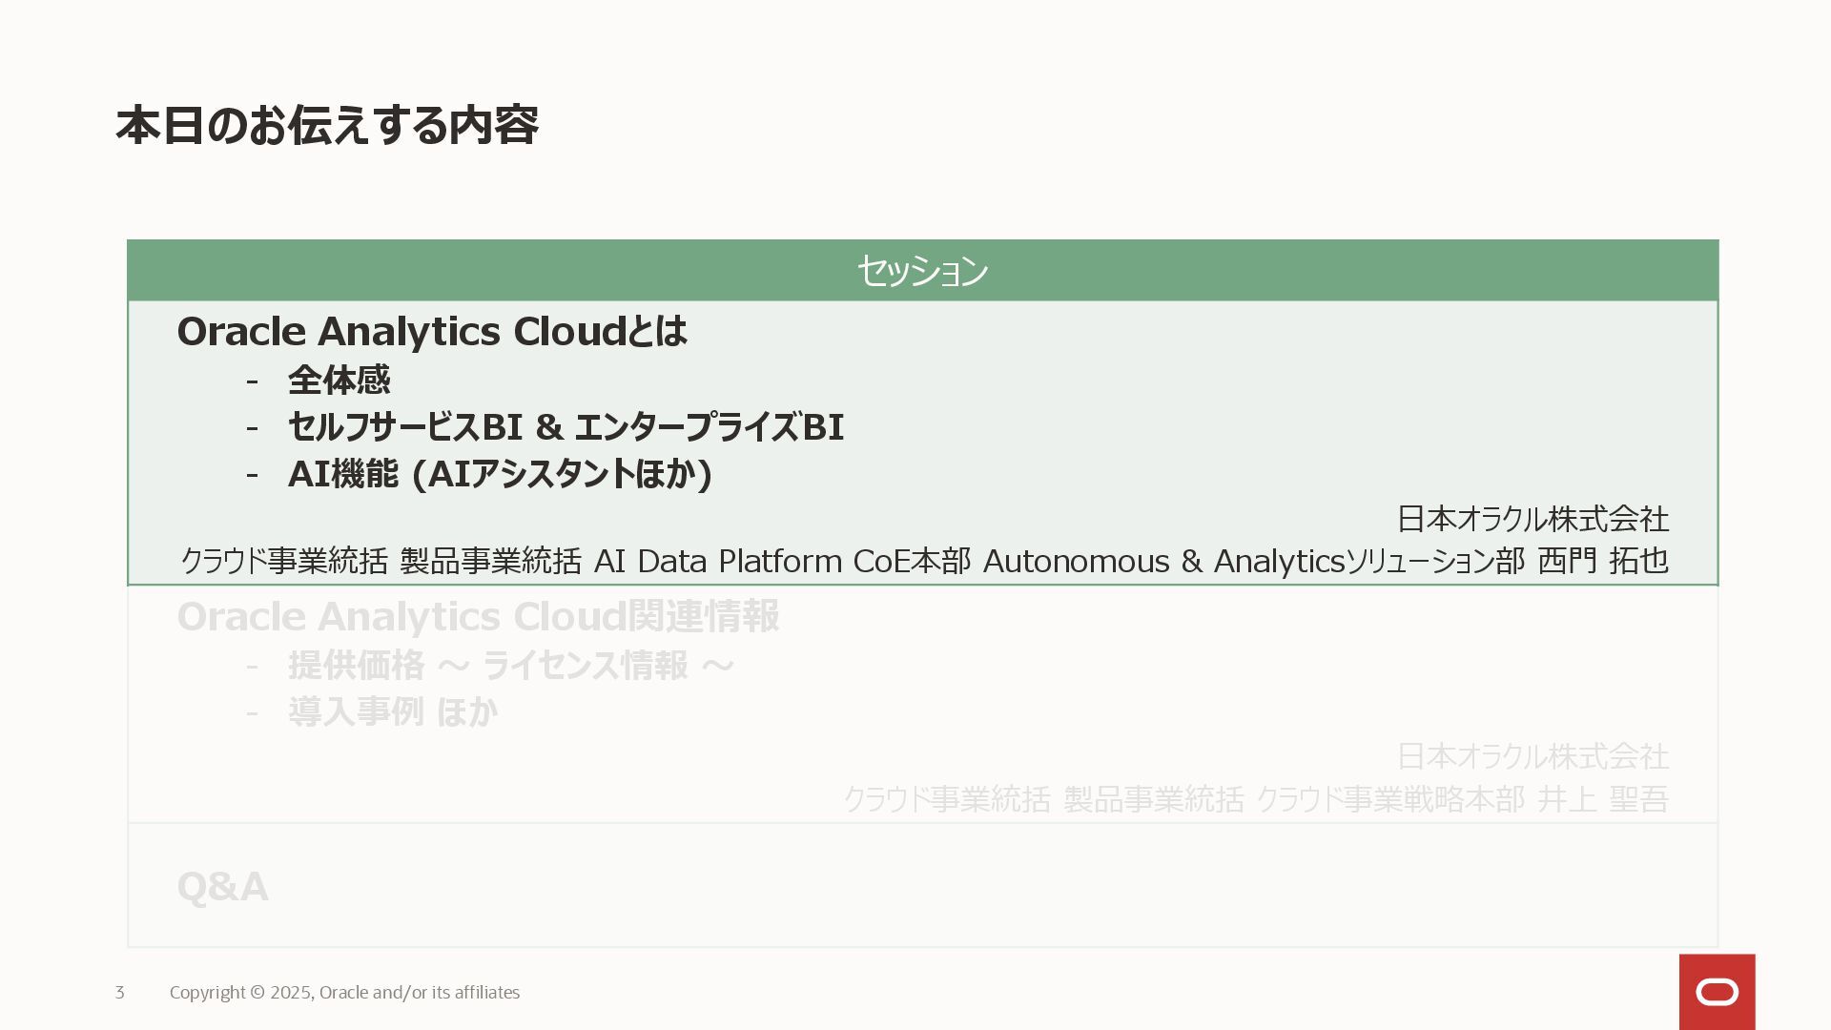The image size is (1831, 1030).
Task: Click the Autonomous & Analyticsソリューション部 text
Action: click(1253, 561)
